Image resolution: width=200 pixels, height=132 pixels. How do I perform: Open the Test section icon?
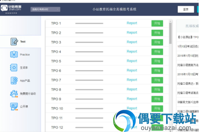pos(14,41)
